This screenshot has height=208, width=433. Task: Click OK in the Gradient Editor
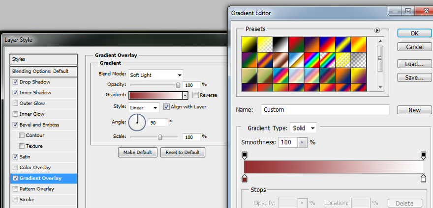[414, 33]
